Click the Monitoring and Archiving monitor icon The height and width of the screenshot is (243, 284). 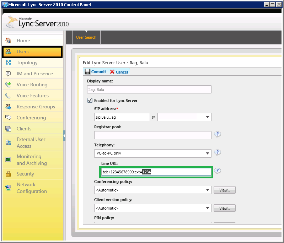click(8, 160)
